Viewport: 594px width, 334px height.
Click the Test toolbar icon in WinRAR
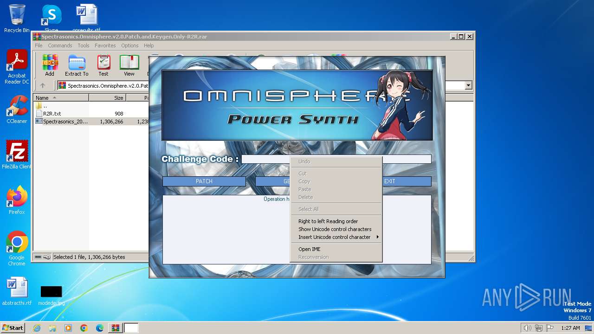pos(103,65)
